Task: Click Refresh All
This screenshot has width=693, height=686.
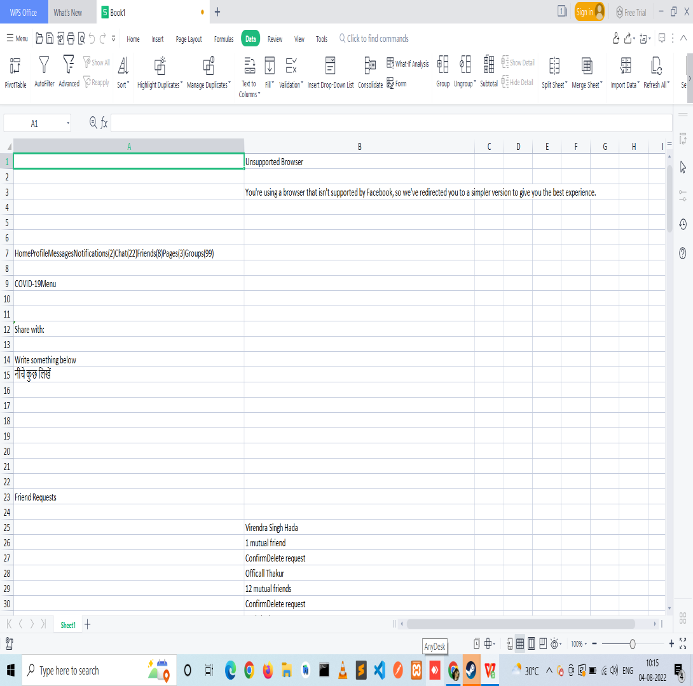Action: pos(656,72)
